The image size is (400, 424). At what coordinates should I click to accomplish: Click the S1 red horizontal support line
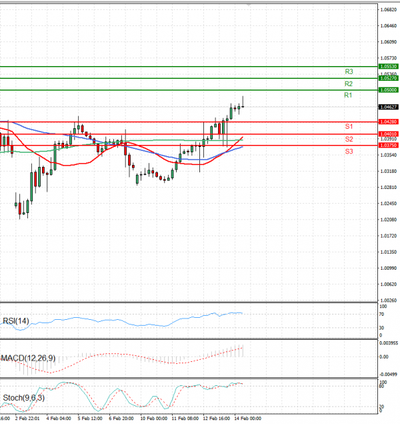[189, 122]
